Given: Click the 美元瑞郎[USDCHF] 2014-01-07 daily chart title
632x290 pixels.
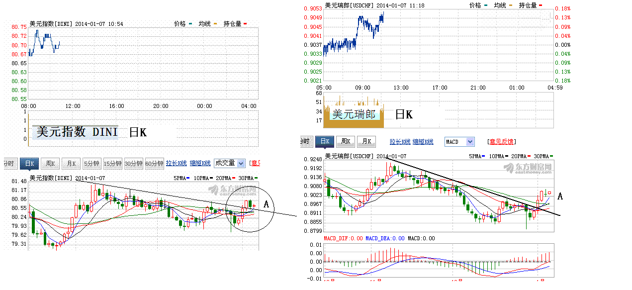Looking at the screenshot, I should pyautogui.click(x=365, y=156).
